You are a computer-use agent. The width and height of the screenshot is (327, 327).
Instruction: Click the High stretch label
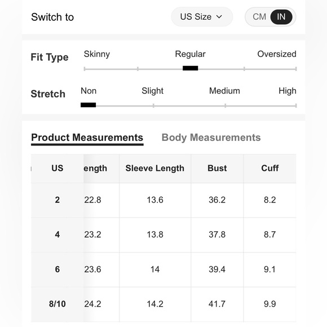288,91
